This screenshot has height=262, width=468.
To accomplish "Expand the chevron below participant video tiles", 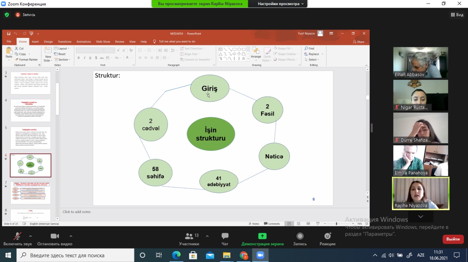I will point(420,216).
